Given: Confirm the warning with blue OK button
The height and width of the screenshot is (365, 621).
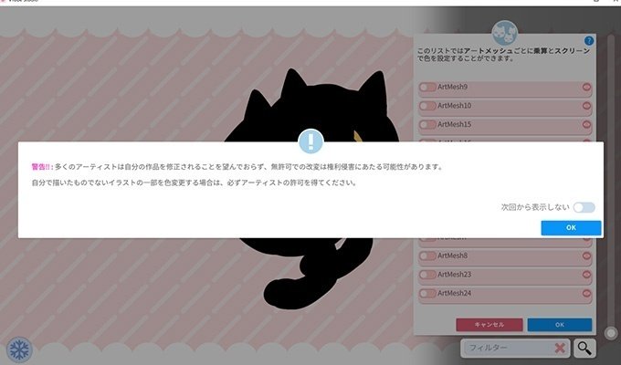Looking at the screenshot, I should 571,227.
